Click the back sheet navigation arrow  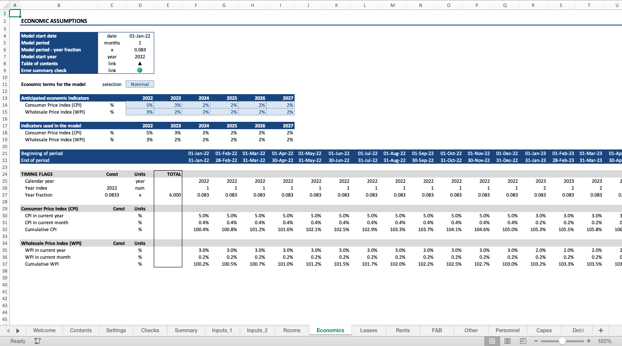(9, 330)
